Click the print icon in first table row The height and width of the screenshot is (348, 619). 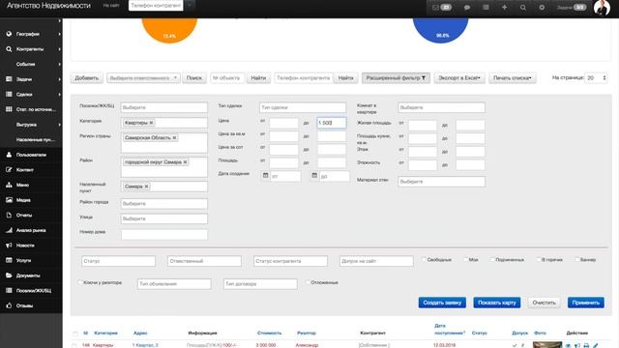(586, 345)
